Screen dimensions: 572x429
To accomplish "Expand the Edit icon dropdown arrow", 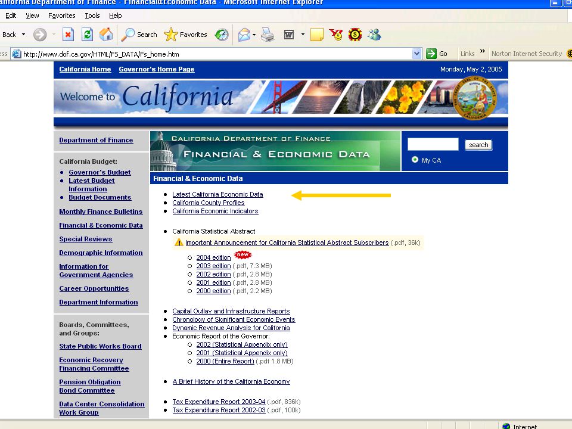I will point(303,35).
